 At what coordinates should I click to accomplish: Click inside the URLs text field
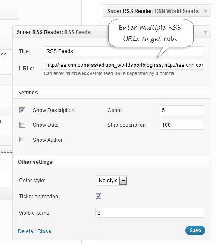click(x=124, y=65)
